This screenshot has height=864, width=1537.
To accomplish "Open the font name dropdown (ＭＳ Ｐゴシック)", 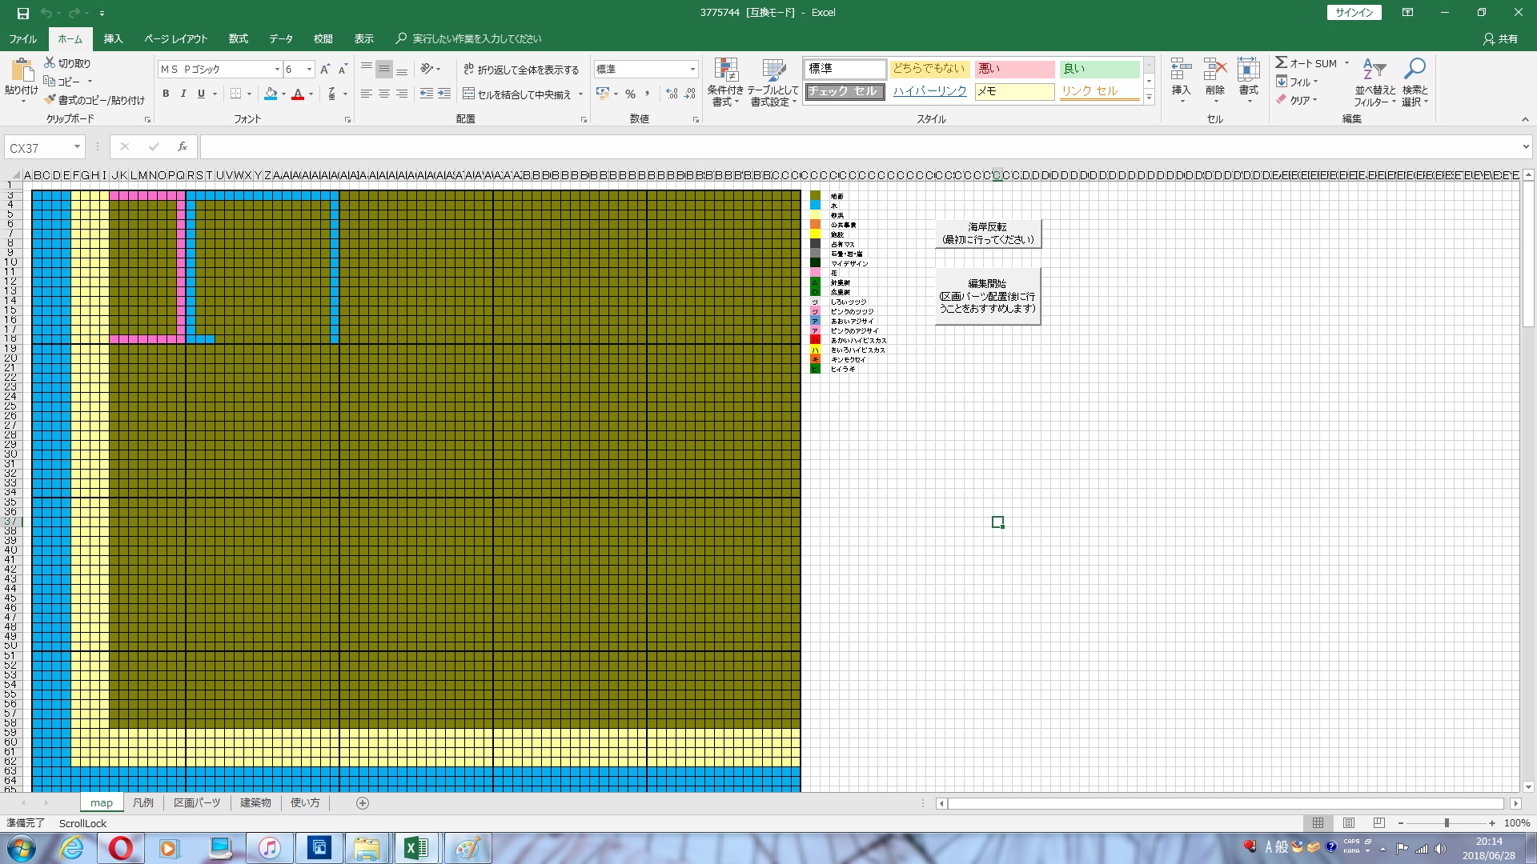I will click(277, 70).
